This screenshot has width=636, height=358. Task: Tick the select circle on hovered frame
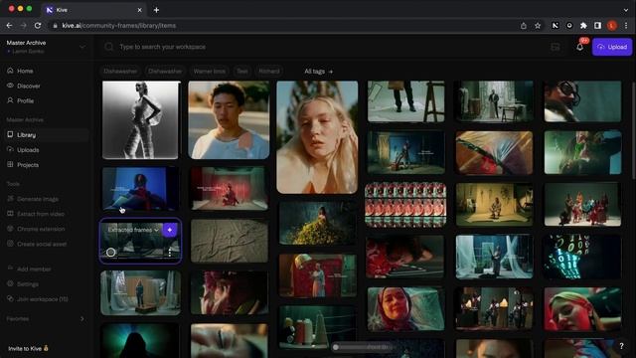(x=110, y=252)
